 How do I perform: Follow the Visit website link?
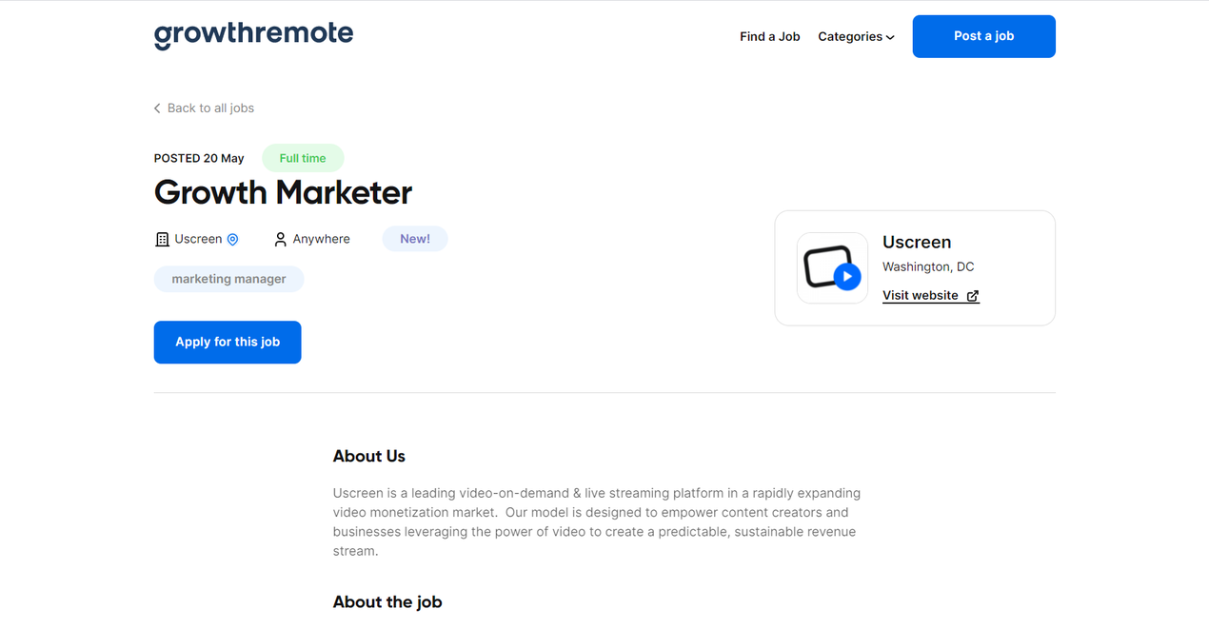[x=920, y=295]
